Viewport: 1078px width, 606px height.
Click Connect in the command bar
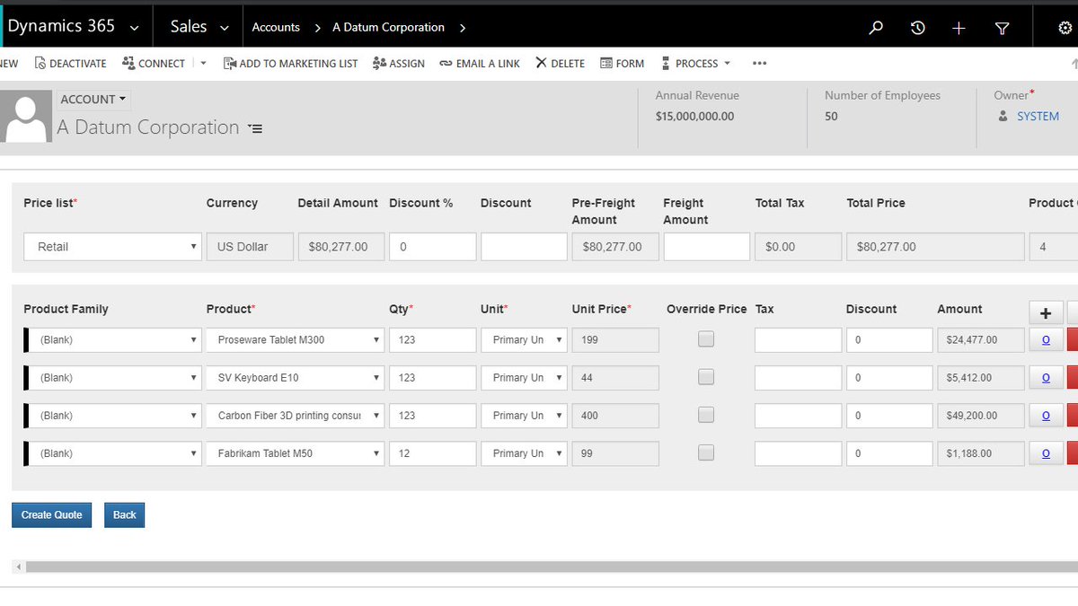tap(154, 63)
